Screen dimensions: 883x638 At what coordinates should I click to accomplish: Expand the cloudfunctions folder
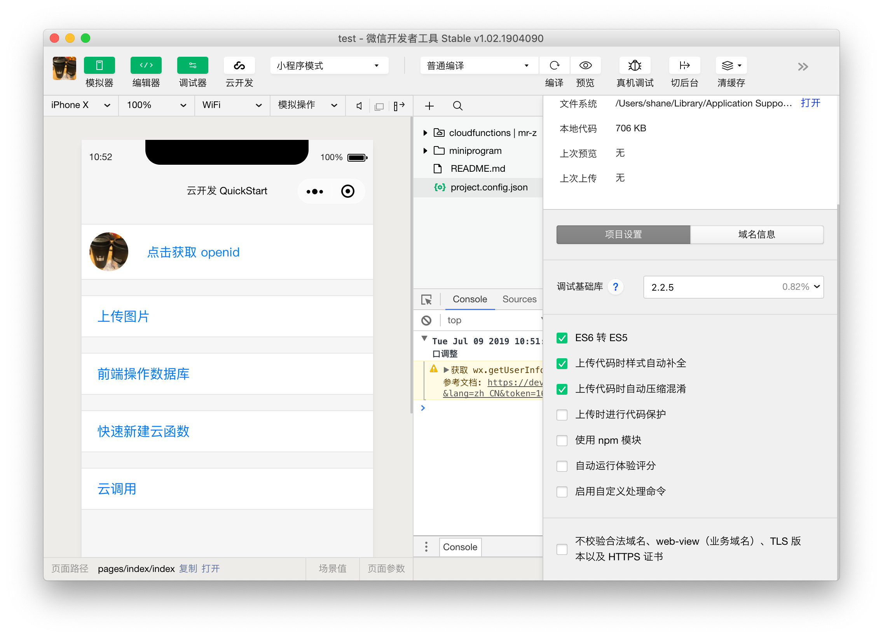(x=425, y=133)
